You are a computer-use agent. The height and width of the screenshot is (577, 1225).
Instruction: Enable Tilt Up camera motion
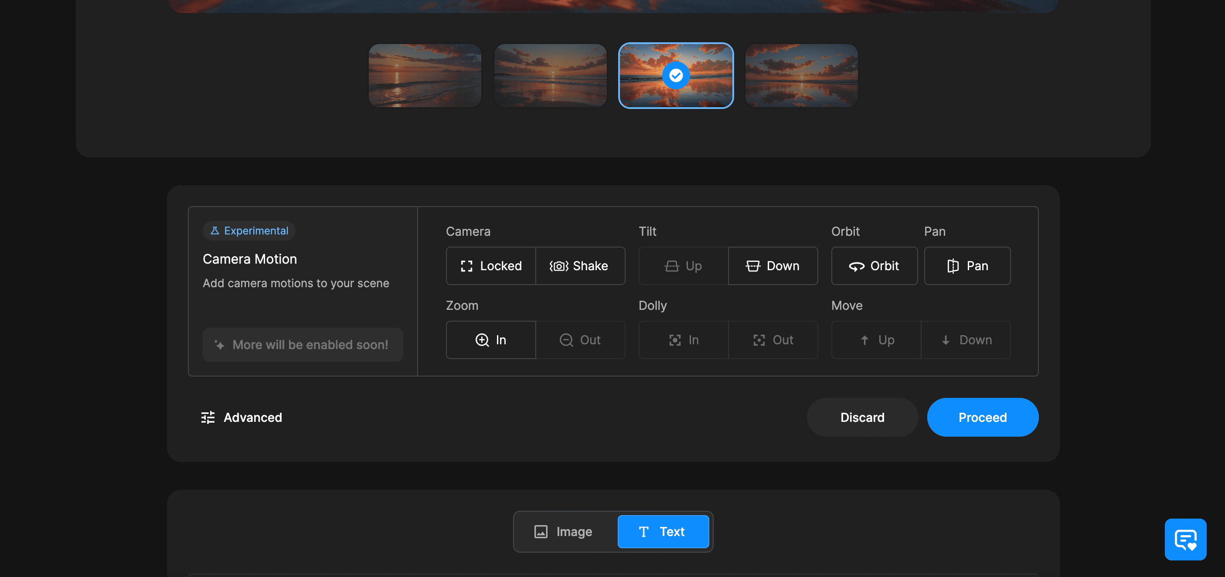point(684,266)
